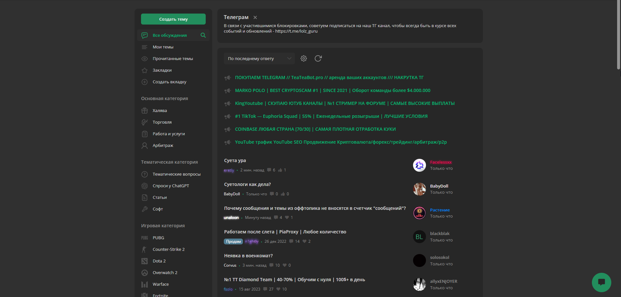Go to Мои темы in the sidebar
The height and width of the screenshot is (297, 621).
pyautogui.click(x=163, y=47)
